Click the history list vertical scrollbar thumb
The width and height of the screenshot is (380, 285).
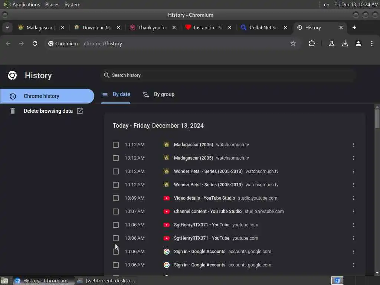tap(377, 118)
